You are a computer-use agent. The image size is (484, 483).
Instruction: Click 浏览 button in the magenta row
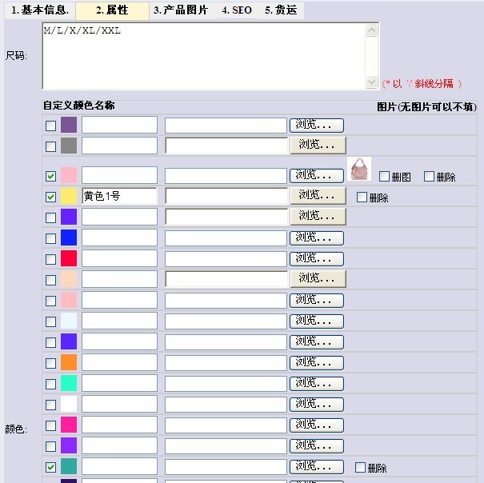[x=317, y=425]
